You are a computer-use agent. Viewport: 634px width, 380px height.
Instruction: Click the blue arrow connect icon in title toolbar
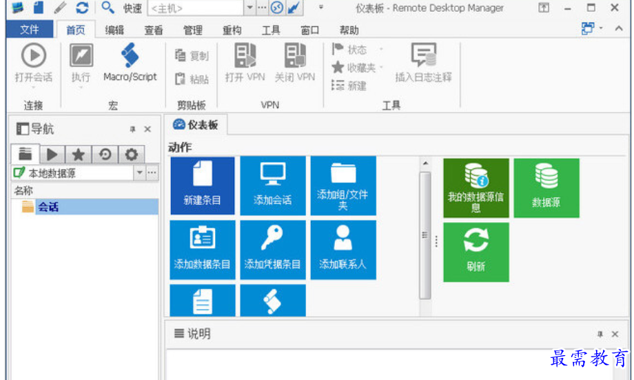(294, 8)
